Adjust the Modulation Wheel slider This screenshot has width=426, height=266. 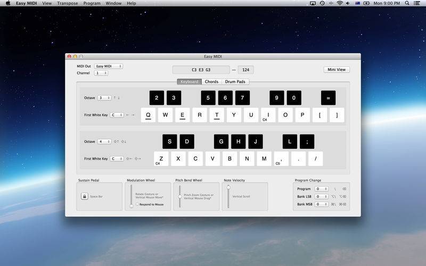point(132,196)
